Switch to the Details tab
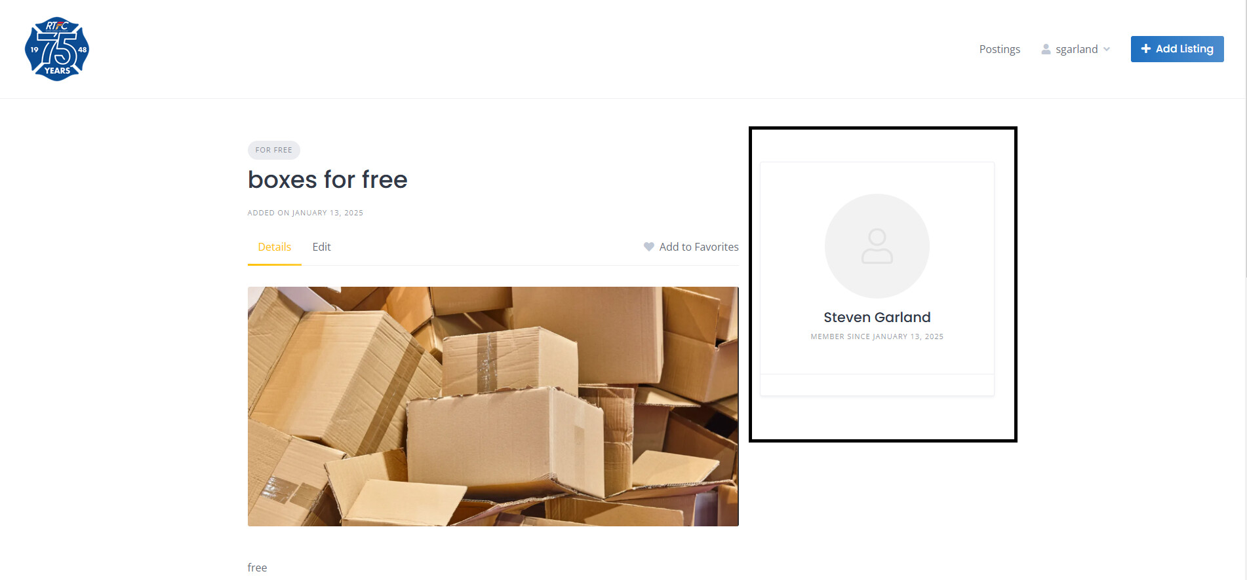The width and height of the screenshot is (1247, 580). [274, 247]
